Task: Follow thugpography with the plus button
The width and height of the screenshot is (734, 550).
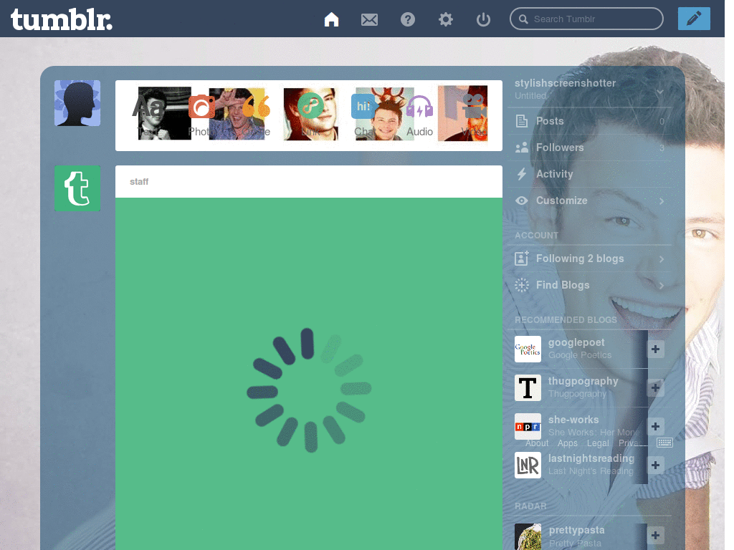Action: [x=655, y=387]
